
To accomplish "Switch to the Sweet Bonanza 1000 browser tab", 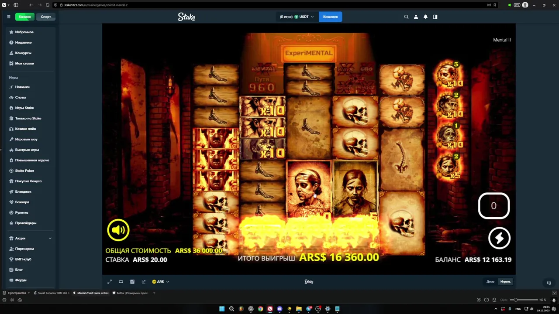I will [x=52, y=293].
